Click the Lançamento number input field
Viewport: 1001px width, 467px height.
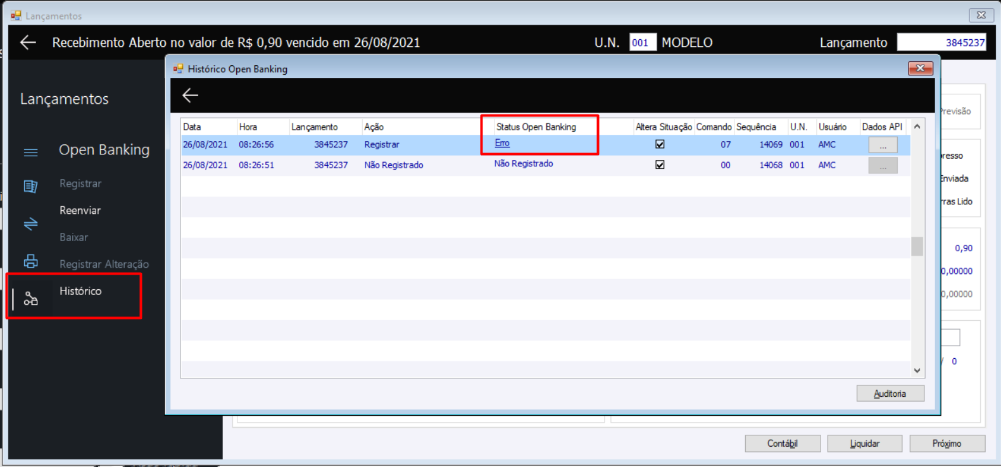942,42
